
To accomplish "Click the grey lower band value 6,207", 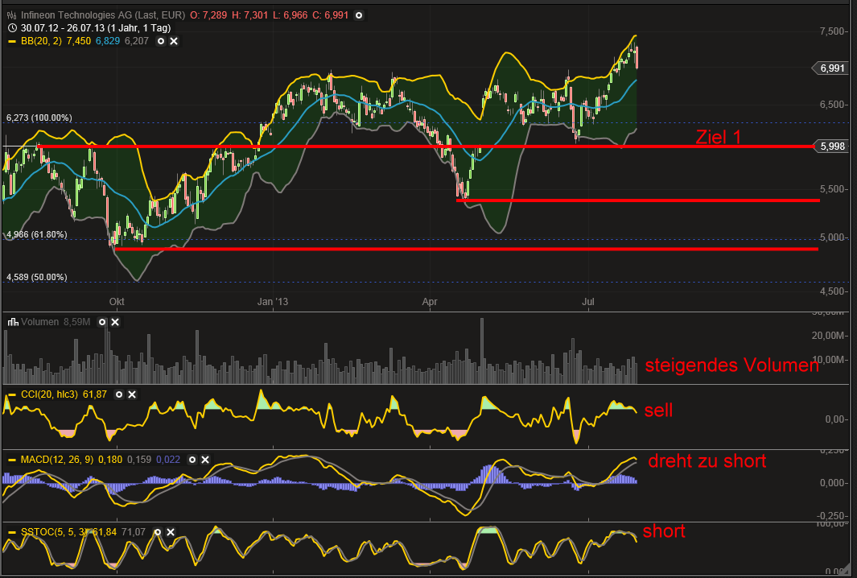I will click(x=137, y=41).
